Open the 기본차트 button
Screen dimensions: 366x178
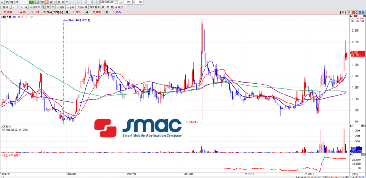35,7
